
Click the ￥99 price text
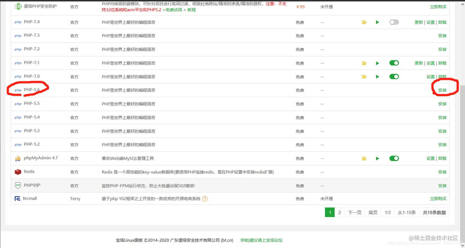pyautogui.click(x=300, y=7)
